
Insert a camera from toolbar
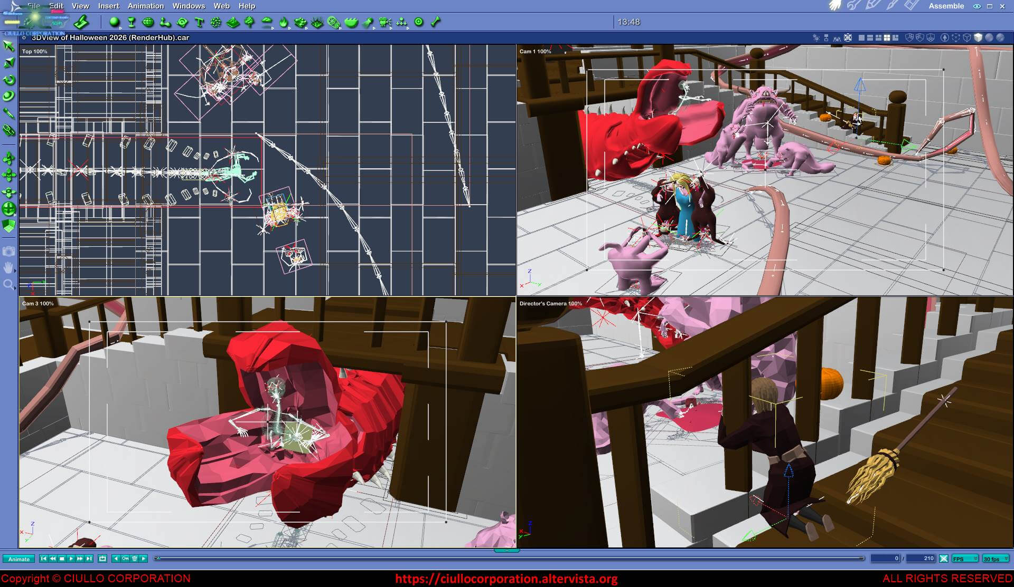pos(385,22)
